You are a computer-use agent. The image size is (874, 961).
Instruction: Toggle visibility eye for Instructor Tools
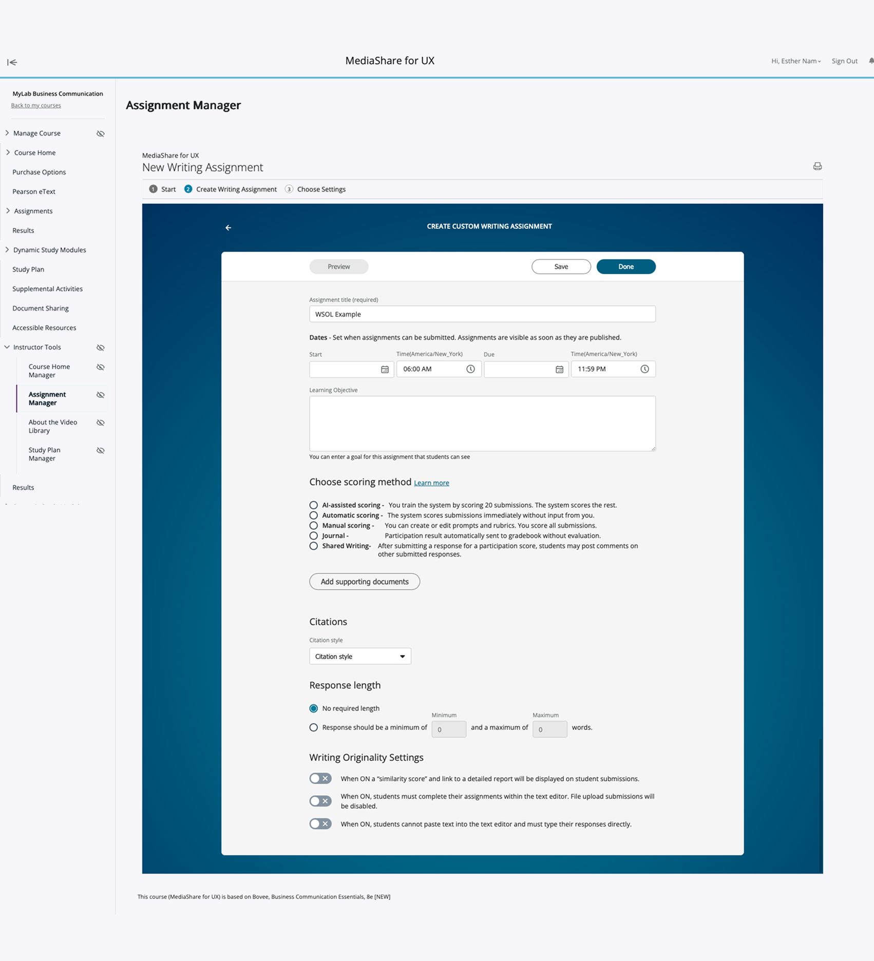pos(101,348)
